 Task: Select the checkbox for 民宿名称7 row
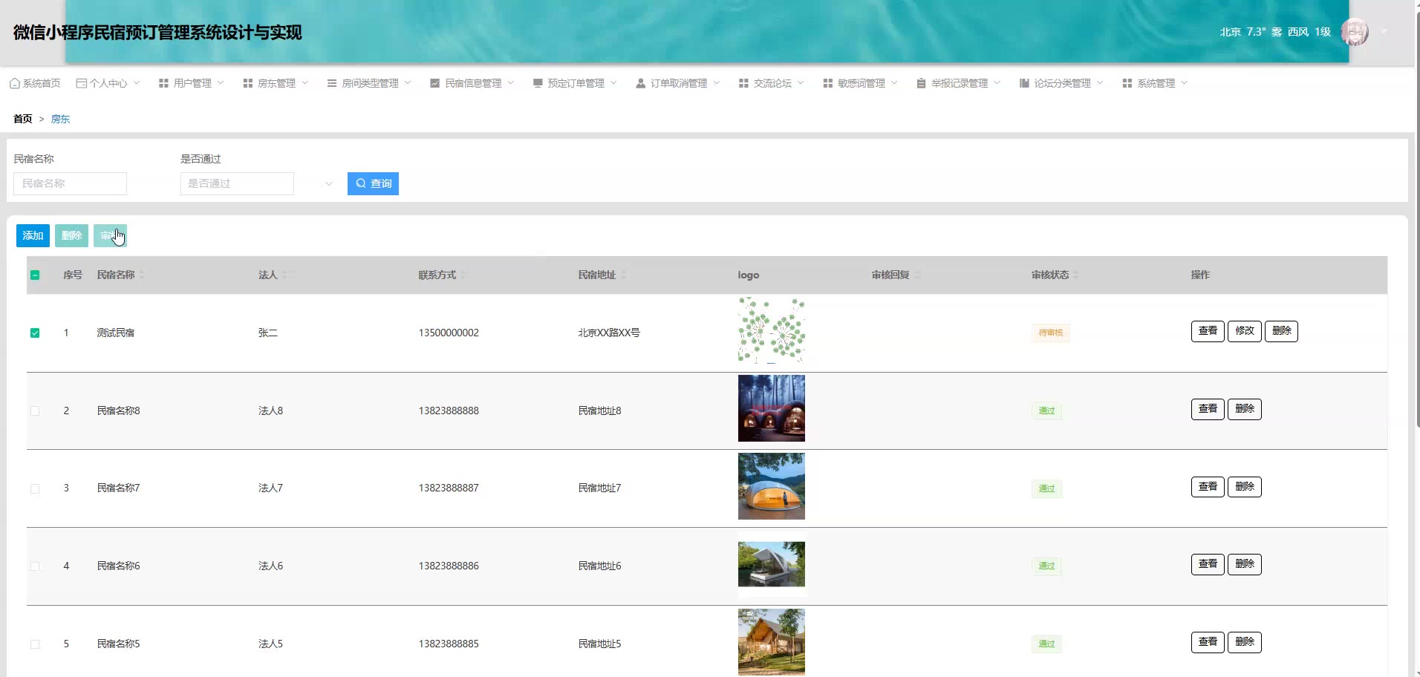click(35, 488)
